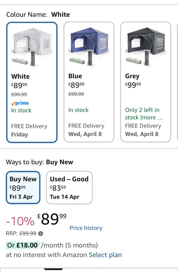Viewport: 178px width, 272px height.
Task: Click Select plan instalment link
Action: coord(105,255)
